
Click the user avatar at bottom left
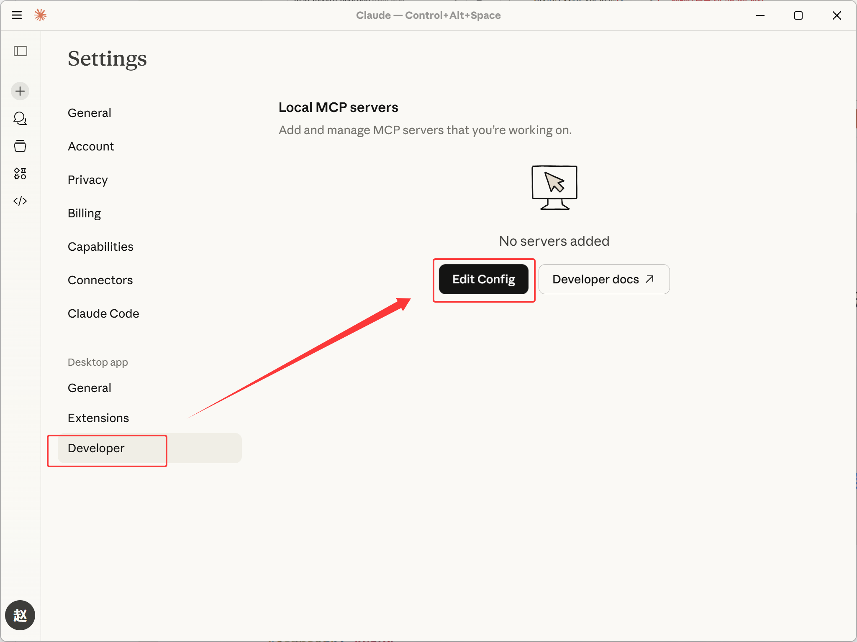point(20,615)
